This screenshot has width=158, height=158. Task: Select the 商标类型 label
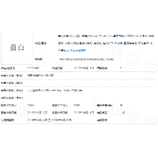[x=102, y=113]
